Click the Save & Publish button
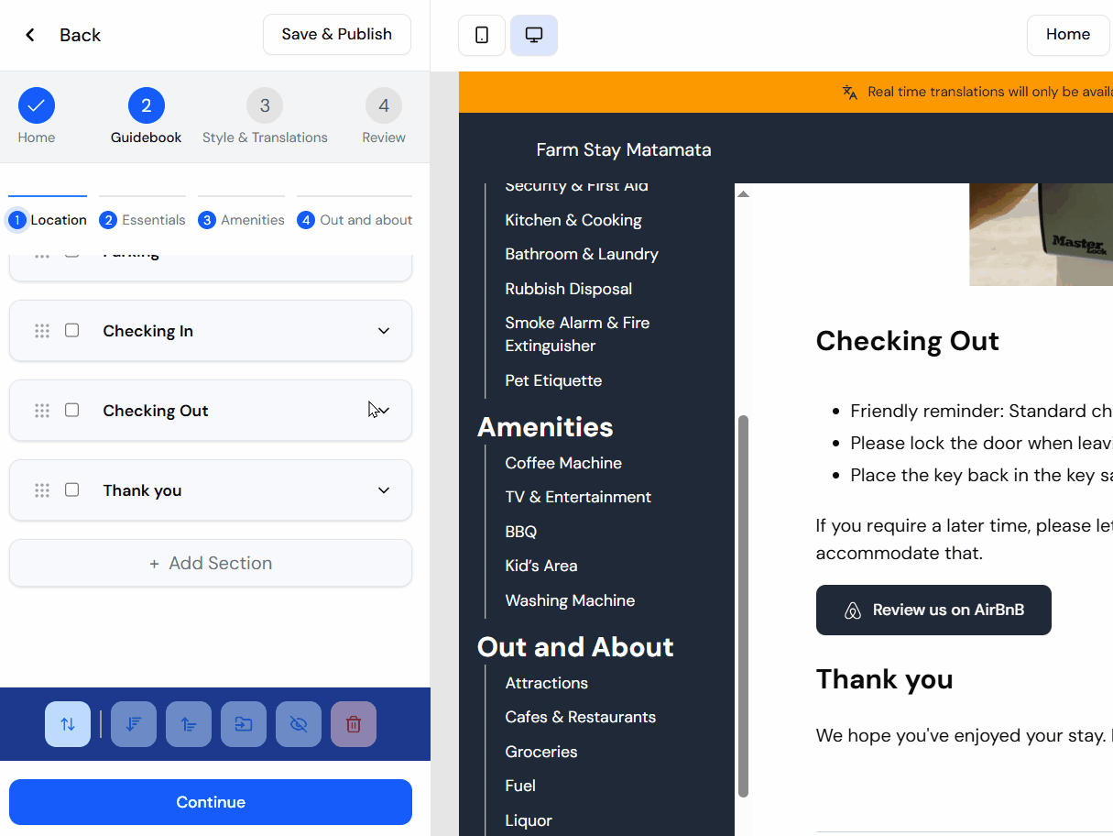 coord(336,34)
